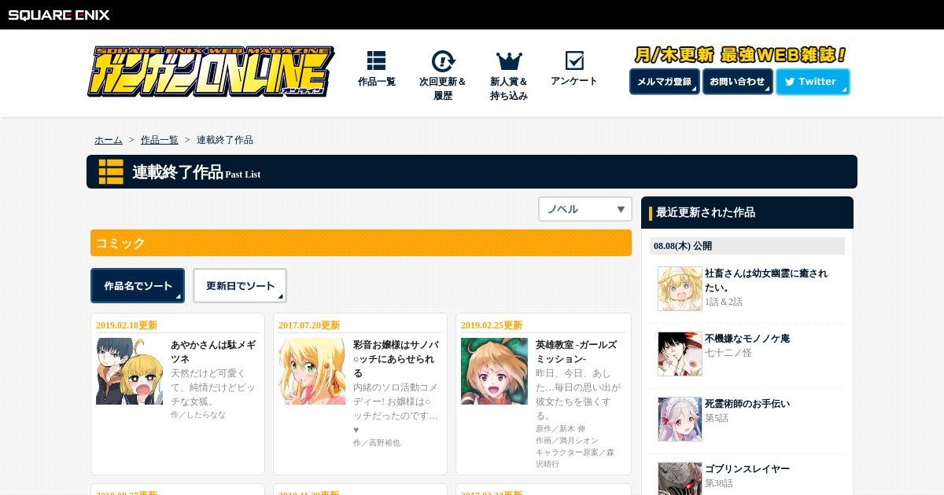Go to ホーム breadcrumb link
Screen dimensions: 944x495
(x=109, y=140)
